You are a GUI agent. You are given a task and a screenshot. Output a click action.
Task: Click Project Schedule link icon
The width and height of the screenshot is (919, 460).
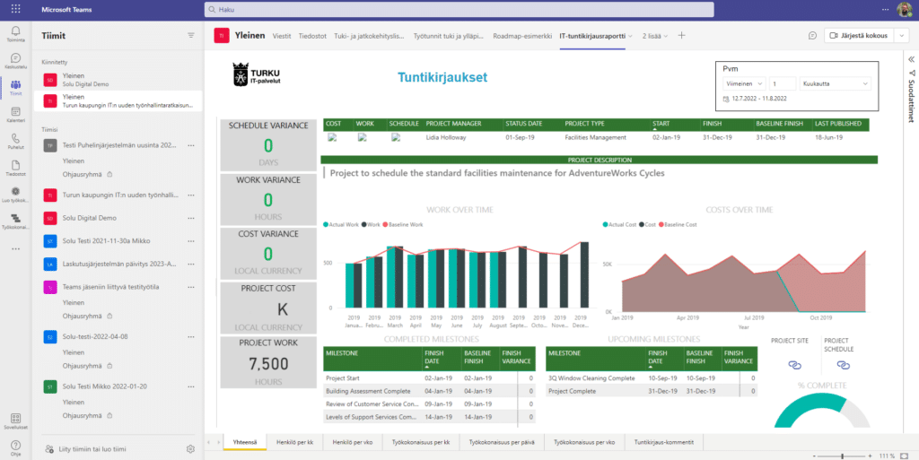pos(843,365)
